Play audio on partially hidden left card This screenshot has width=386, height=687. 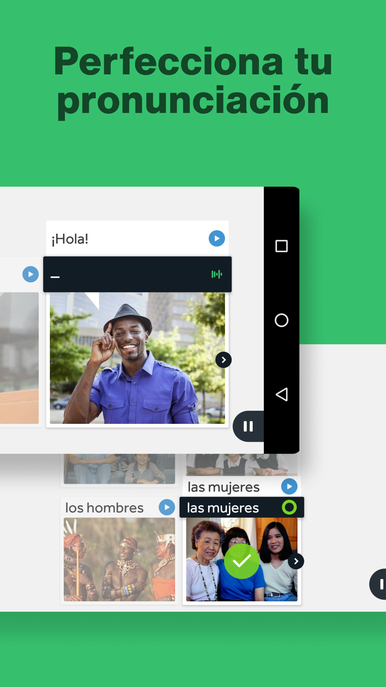(x=30, y=274)
